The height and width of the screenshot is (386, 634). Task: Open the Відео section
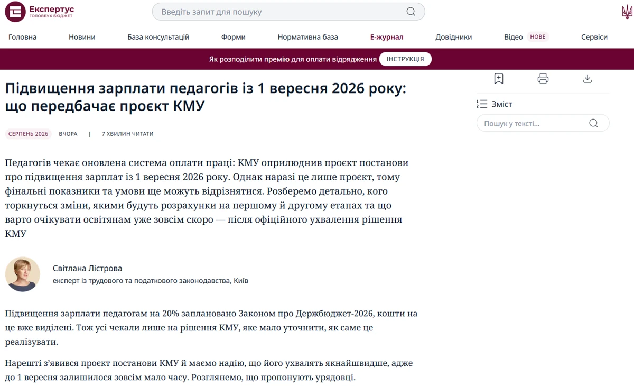(x=513, y=37)
